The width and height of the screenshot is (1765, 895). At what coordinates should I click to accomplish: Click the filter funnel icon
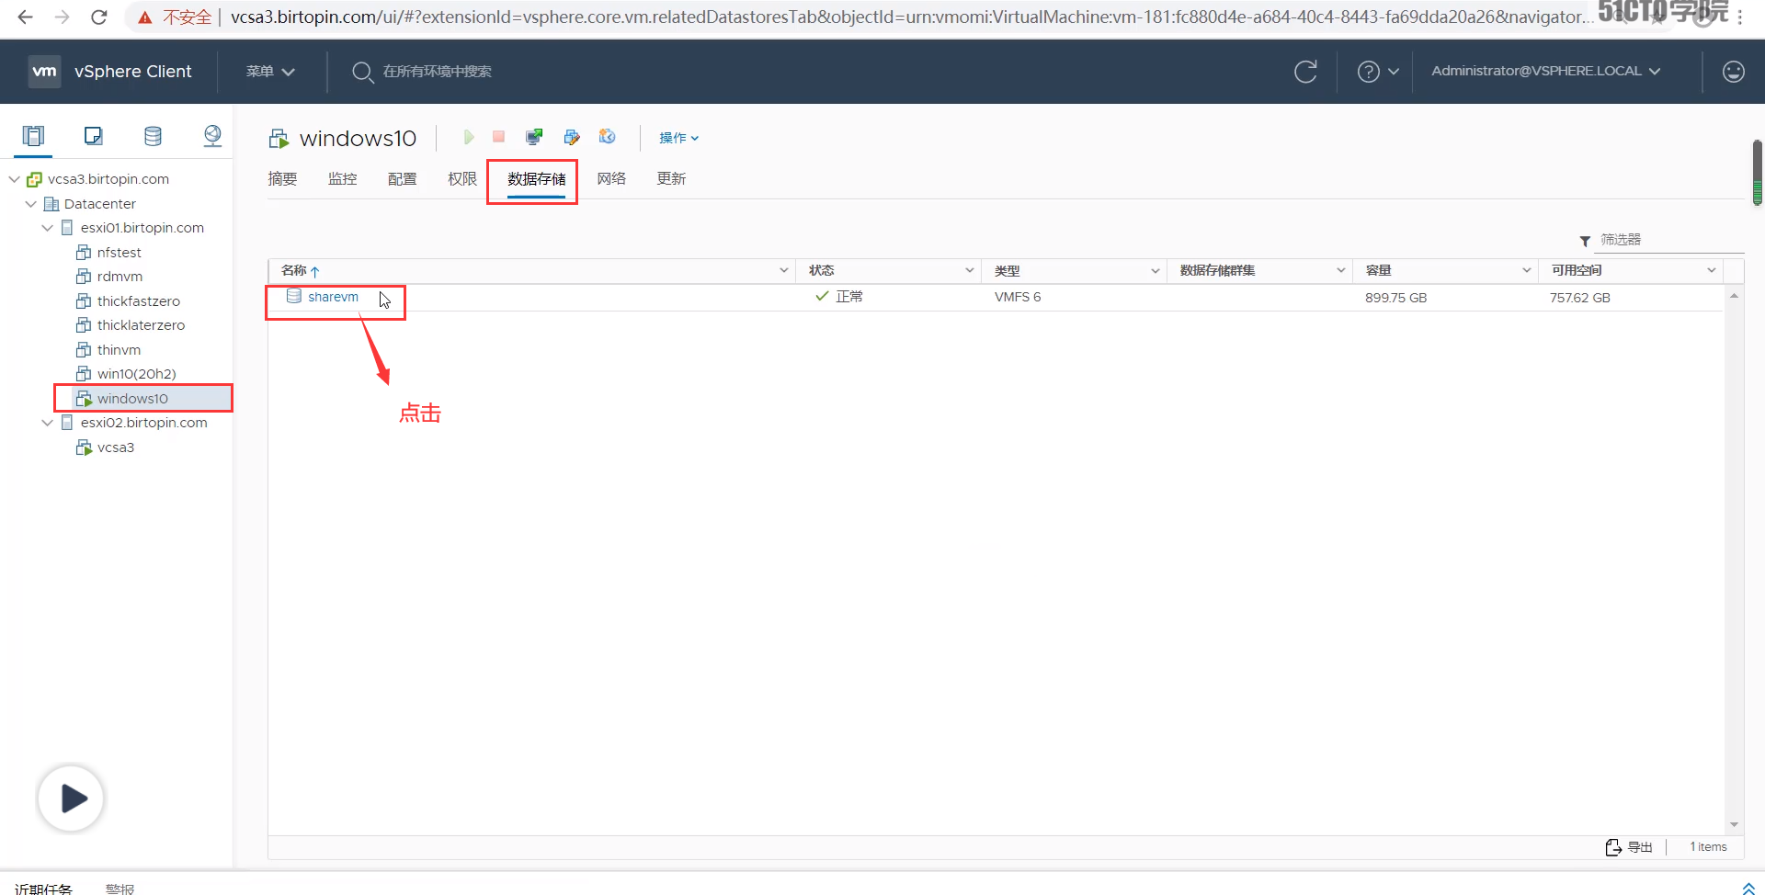pos(1585,241)
